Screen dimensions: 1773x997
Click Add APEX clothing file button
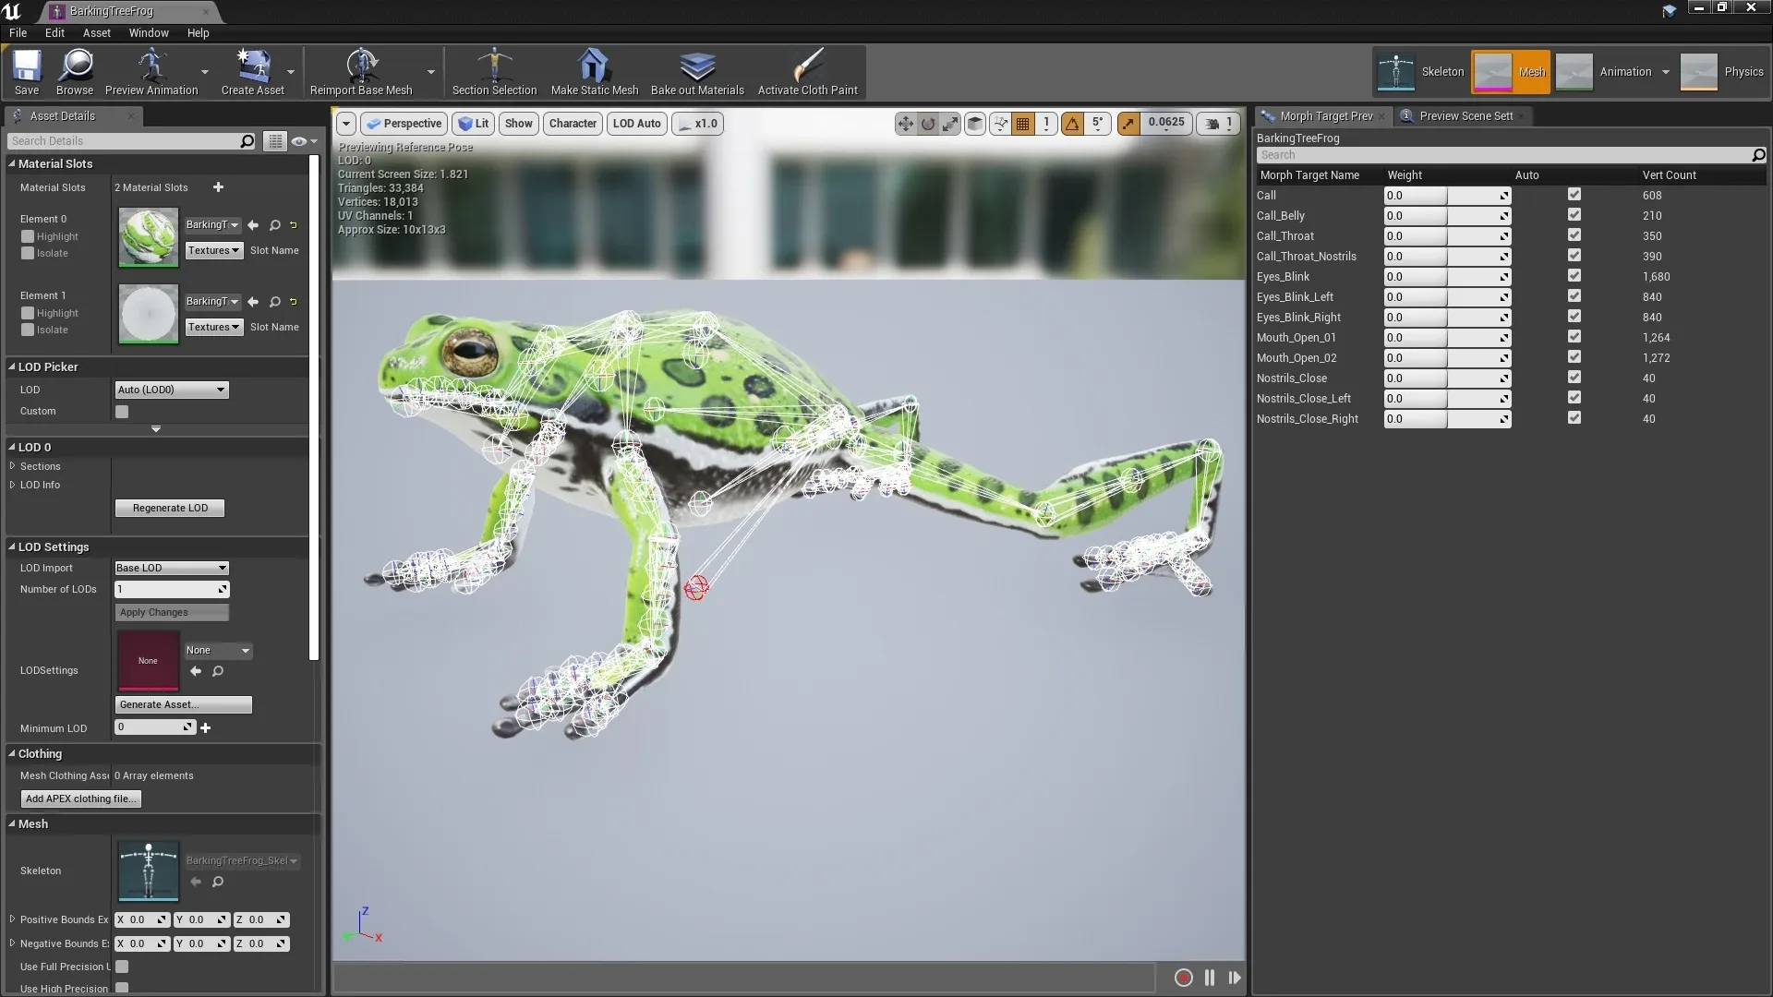pos(81,799)
